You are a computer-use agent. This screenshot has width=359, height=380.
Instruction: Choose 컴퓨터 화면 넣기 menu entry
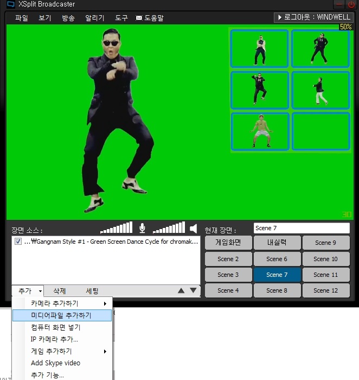pyautogui.click(x=62, y=327)
